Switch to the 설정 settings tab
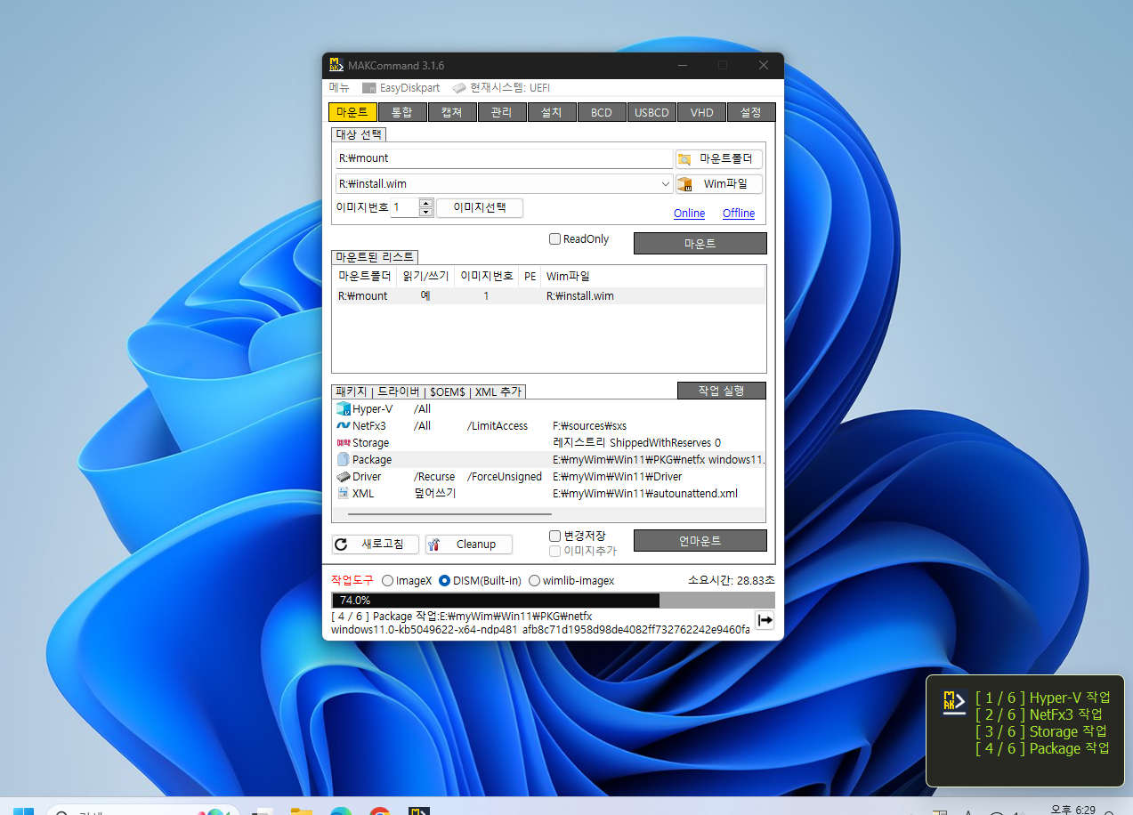This screenshot has width=1133, height=815. click(751, 113)
